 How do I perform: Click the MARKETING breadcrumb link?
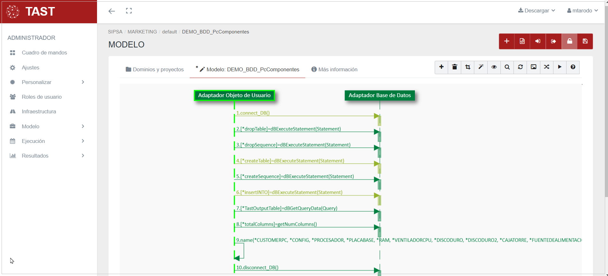tap(142, 32)
